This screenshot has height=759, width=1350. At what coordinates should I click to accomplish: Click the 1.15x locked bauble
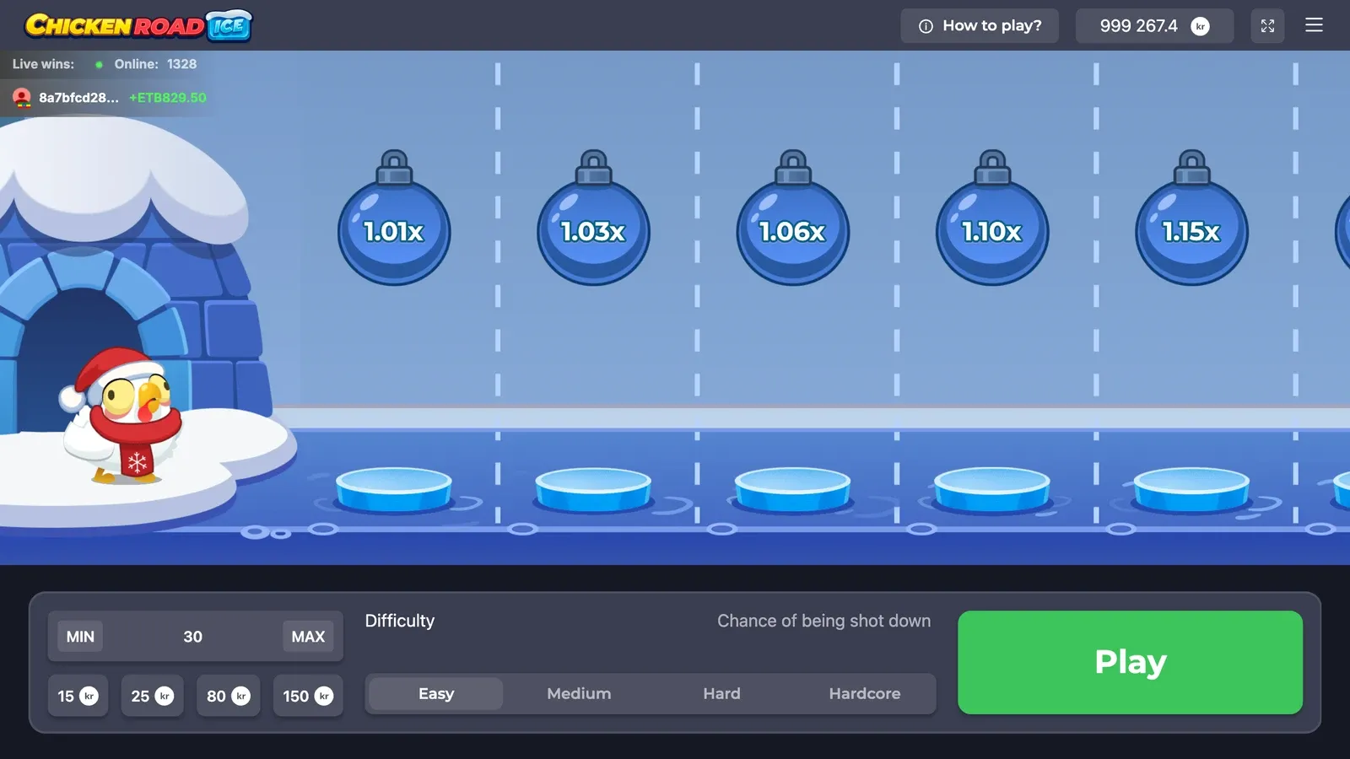[x=1191, y=218]
